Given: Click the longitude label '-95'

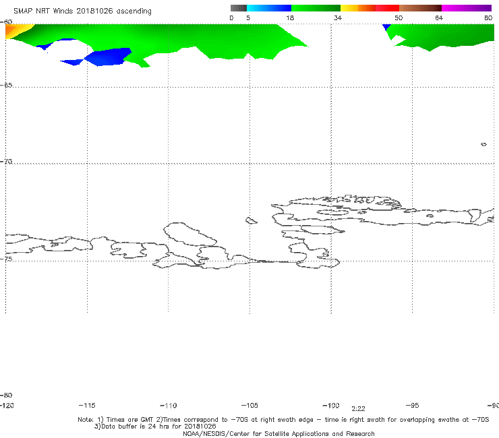Looking at the screenshot, I should 413,405.
